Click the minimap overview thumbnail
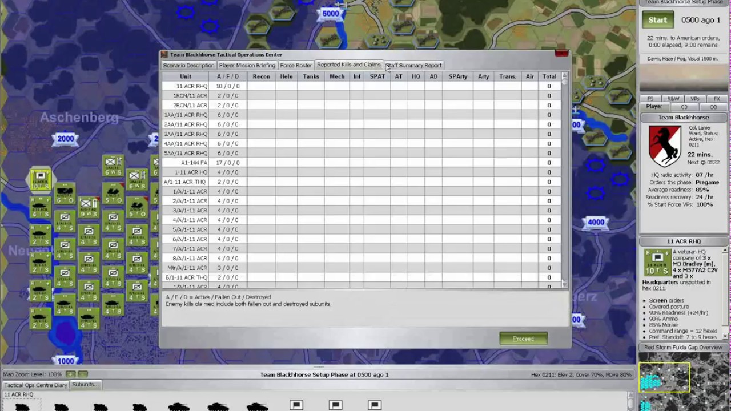The width and height of the screenshot is (731, 411). (x=684, y=381)
